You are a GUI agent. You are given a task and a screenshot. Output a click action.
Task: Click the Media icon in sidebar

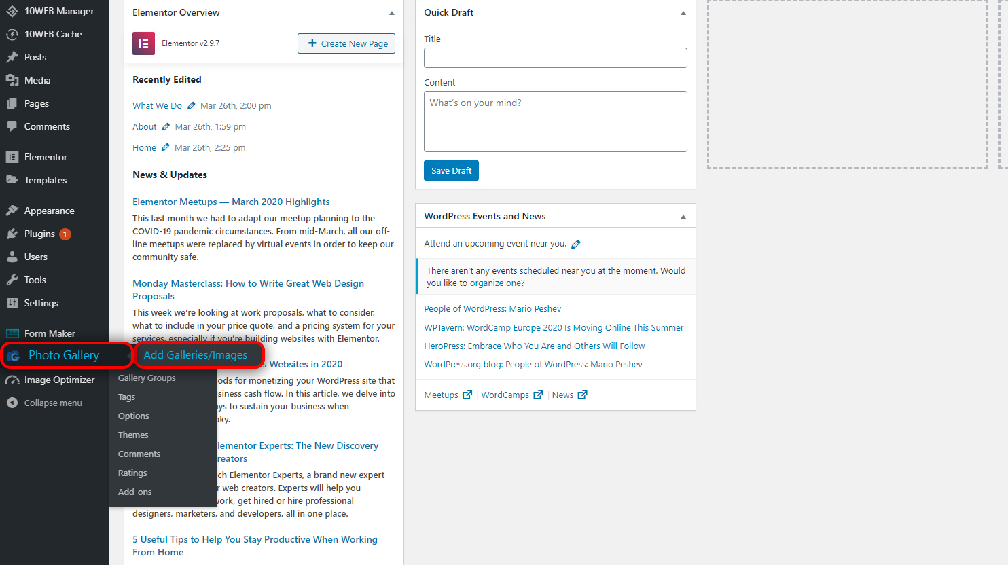(12, 80)
